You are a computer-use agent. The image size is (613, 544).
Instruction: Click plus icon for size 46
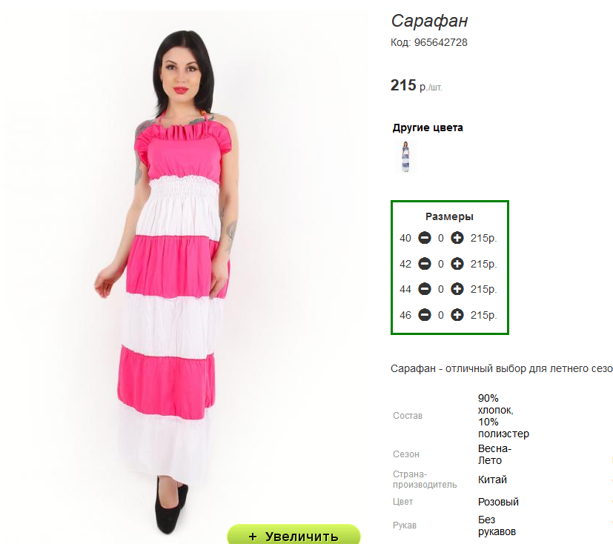pos(457,315)
